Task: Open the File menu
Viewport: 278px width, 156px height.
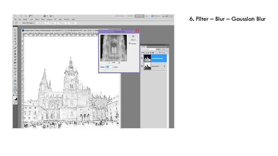Action: (15, 19)
